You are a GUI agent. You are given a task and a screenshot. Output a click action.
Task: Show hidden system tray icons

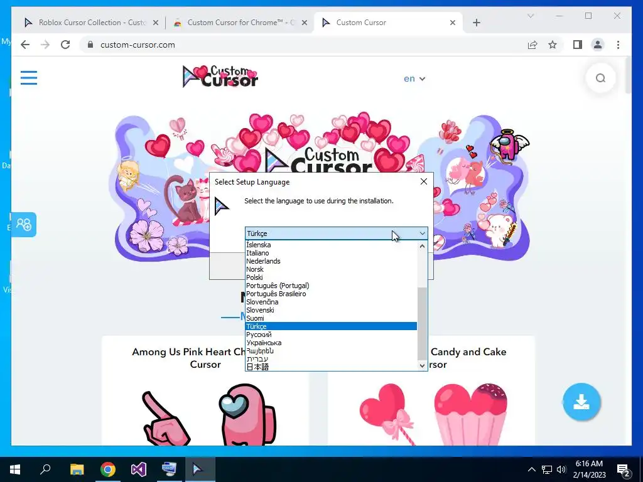(531, 469)
